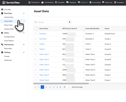The image size is (126, 102).
Task: Open the Trailer 1 asset link
Action: 42,44
